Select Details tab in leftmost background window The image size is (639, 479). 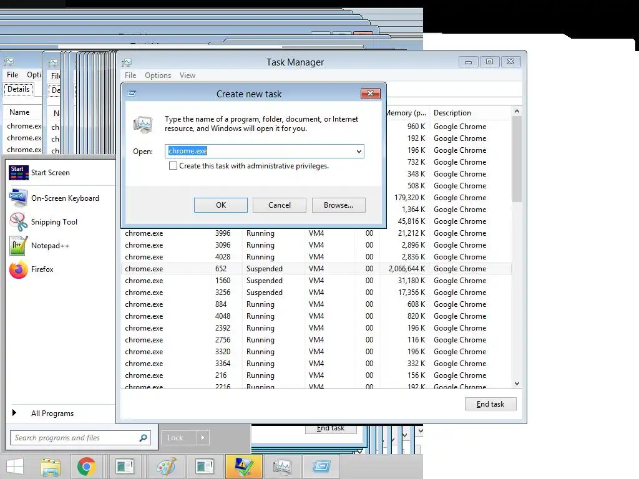tap(18, 89)
